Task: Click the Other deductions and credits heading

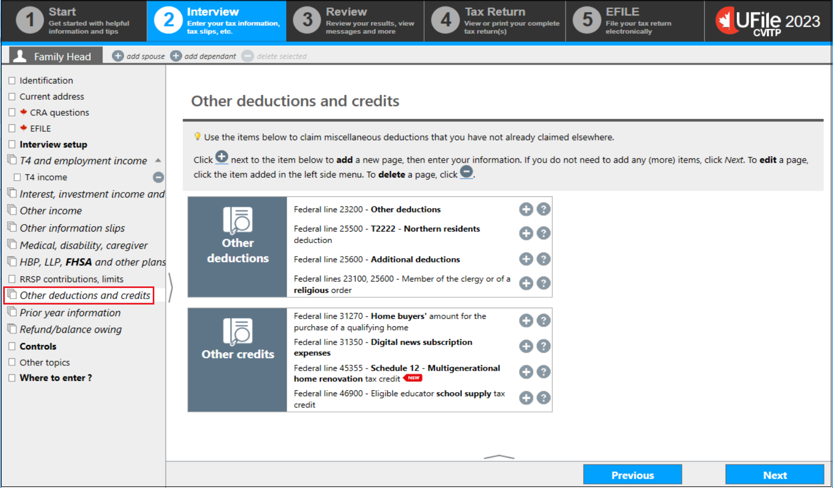Action: (x=295, y=101)
